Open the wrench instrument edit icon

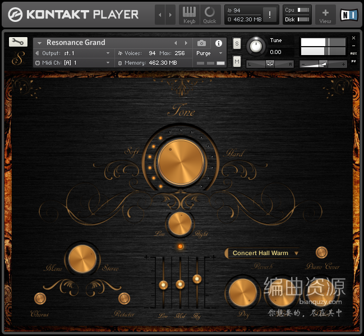tap(18, 42)
